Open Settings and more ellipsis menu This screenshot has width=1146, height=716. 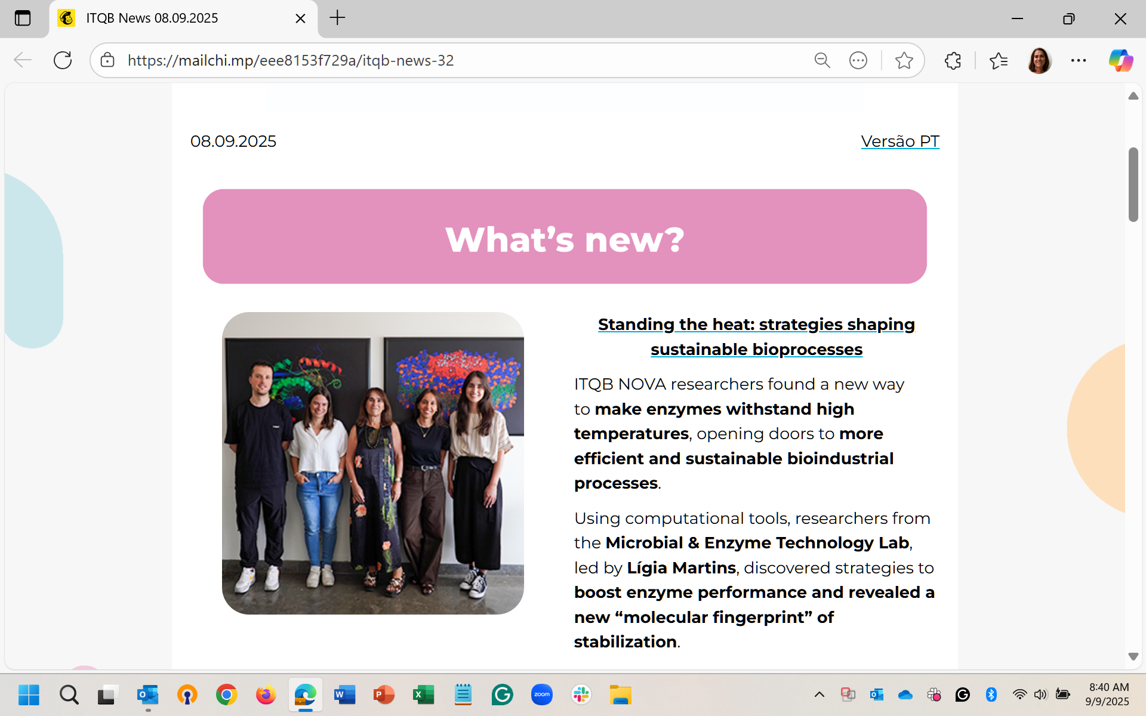1079,60
